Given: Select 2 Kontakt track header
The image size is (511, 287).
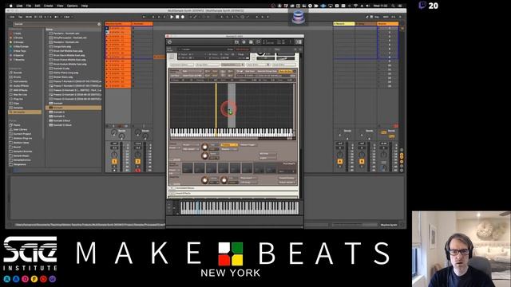Looking at the screenshot, I should point(142,24).
